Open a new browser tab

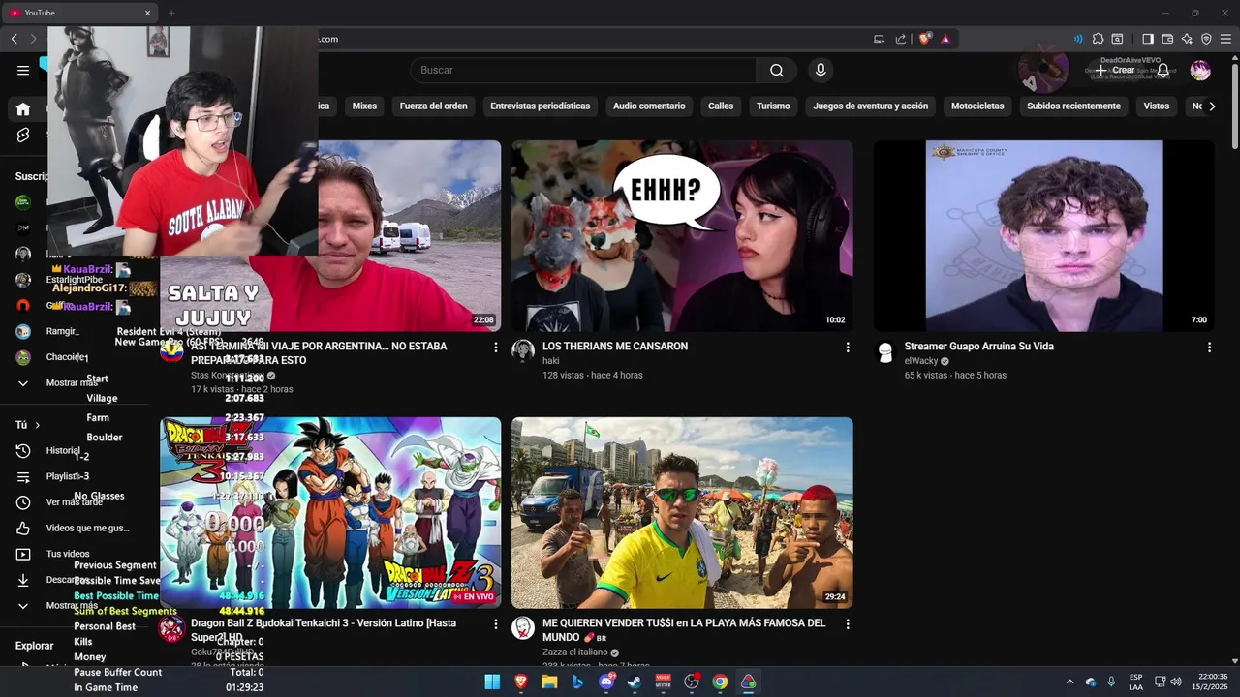pyautogui.click(x=171, y=13)
